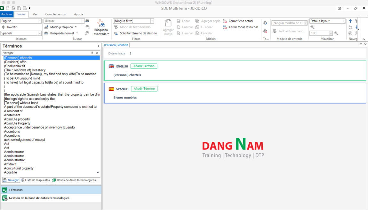Click Cerrar todas las fichas
This screenshot has height=210, width=368.
241,27
